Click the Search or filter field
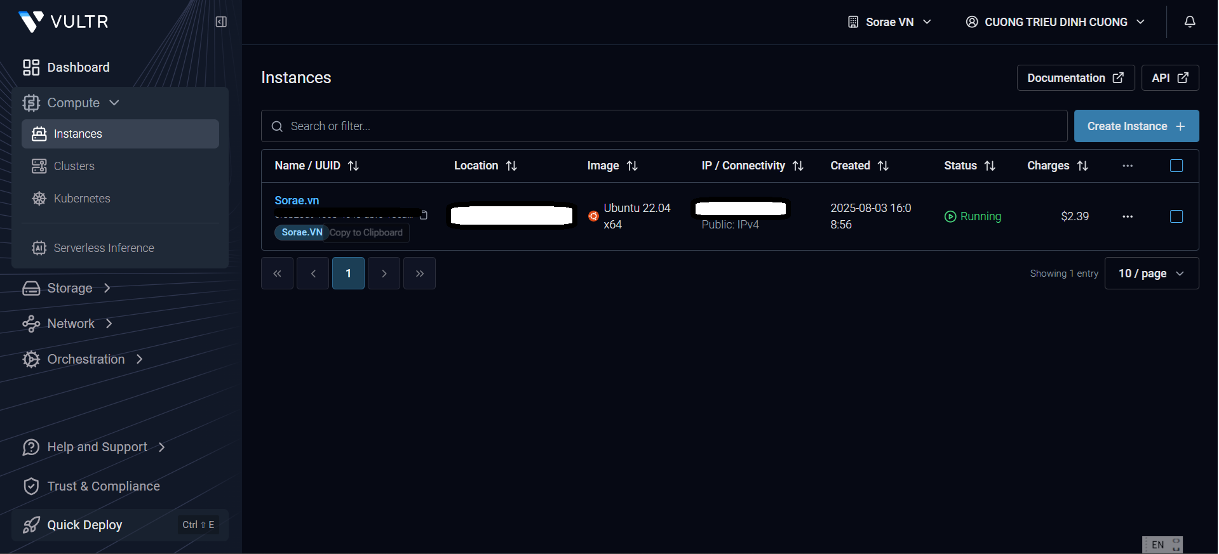1219x554 pixels. pyautogui.click(x=664, y=126)
